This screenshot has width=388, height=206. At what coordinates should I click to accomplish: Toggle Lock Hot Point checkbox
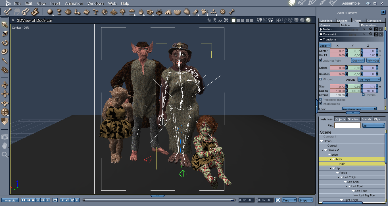321,60
